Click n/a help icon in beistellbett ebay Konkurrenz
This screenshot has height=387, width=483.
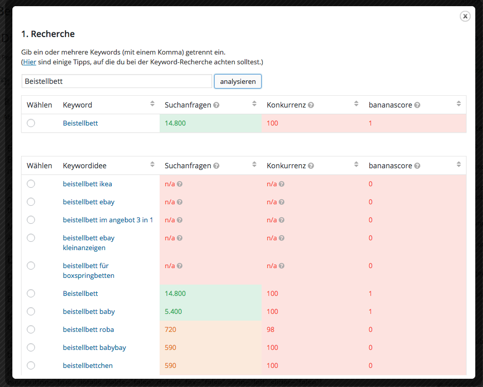click(282, 202)
